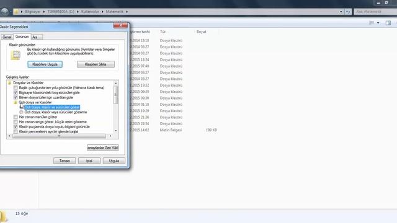The image size is (397, 223).
Task: Click the folder views icon in the dialog
Action: point(16,55)
